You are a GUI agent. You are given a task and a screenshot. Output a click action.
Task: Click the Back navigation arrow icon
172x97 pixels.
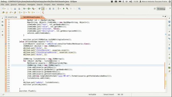(32, 12)
